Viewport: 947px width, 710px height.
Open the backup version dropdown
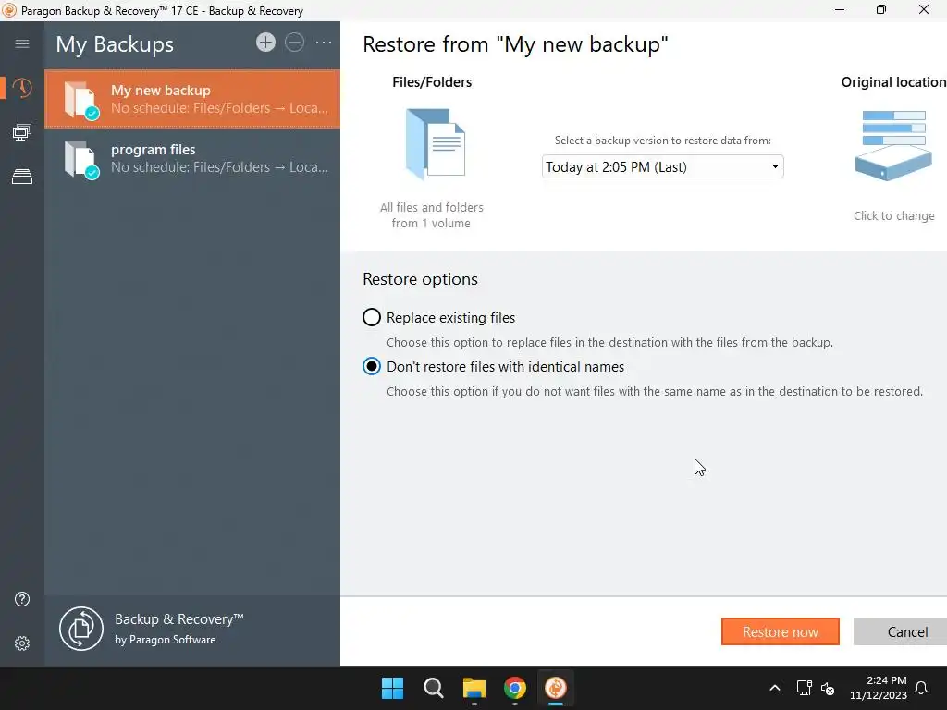point(662,166)
